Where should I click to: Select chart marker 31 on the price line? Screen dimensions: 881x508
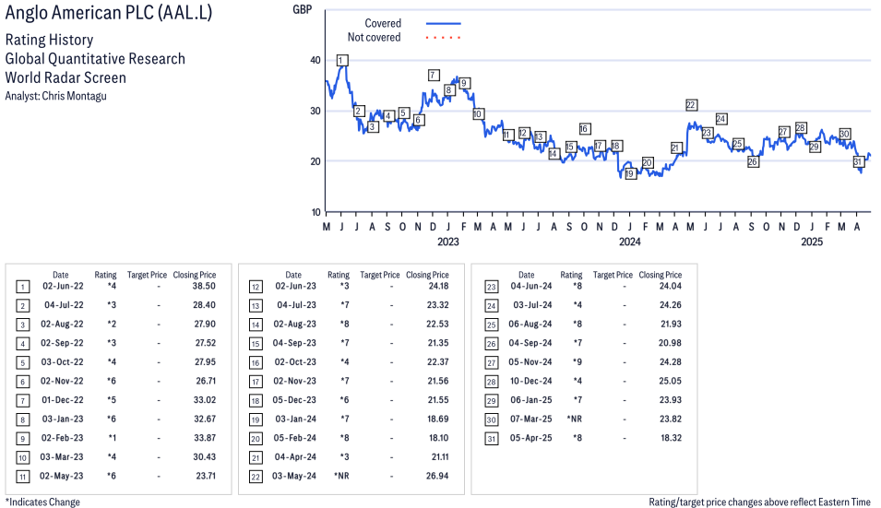click(858, 161)
